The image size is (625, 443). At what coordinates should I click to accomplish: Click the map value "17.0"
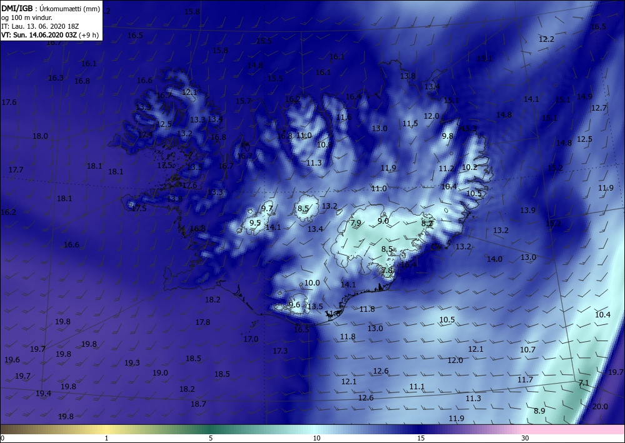251,339
